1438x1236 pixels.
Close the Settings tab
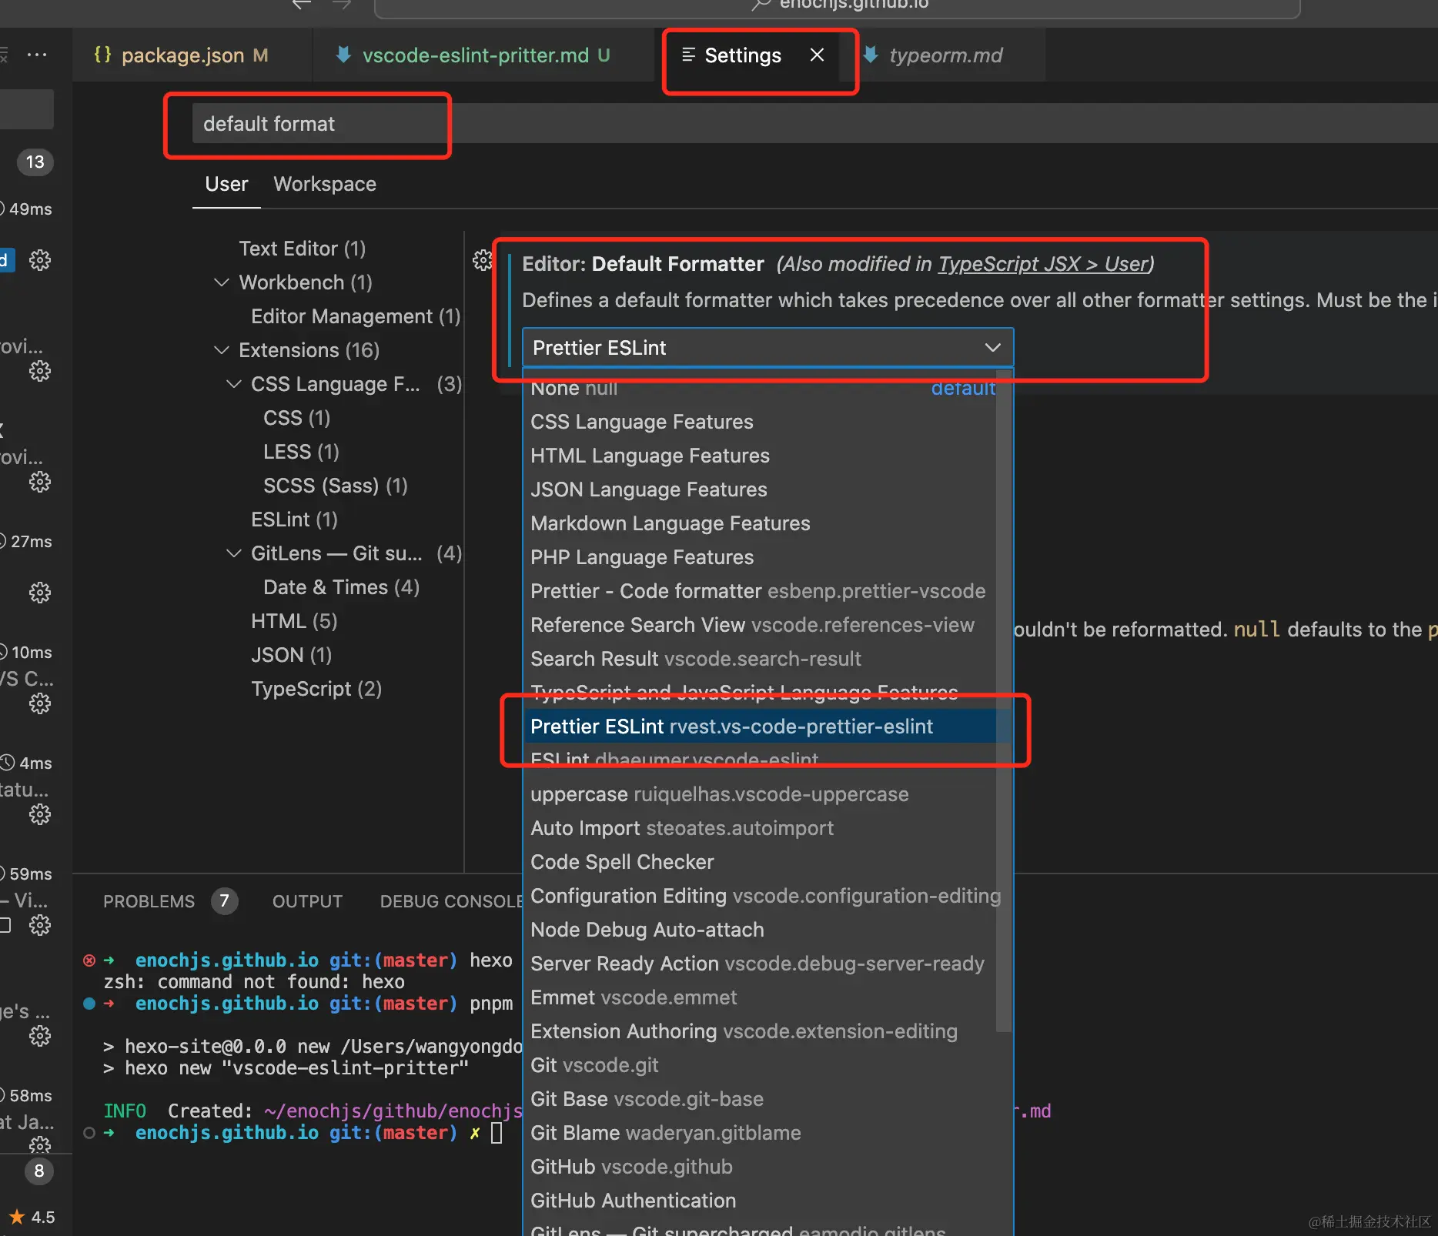coord(817,55)
